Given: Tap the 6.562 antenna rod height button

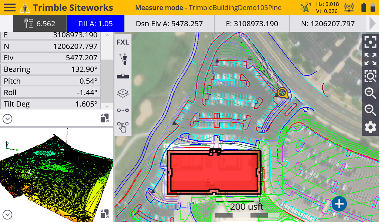Looking at the screenshot, I should [x=40, y=23].
